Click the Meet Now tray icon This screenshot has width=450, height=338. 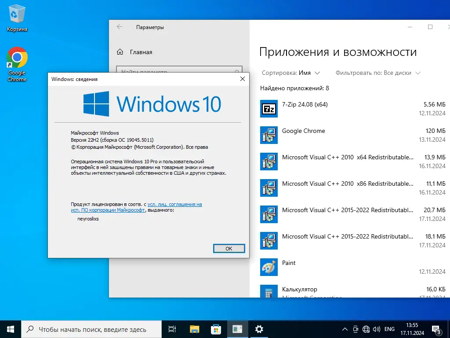(356, 329)
